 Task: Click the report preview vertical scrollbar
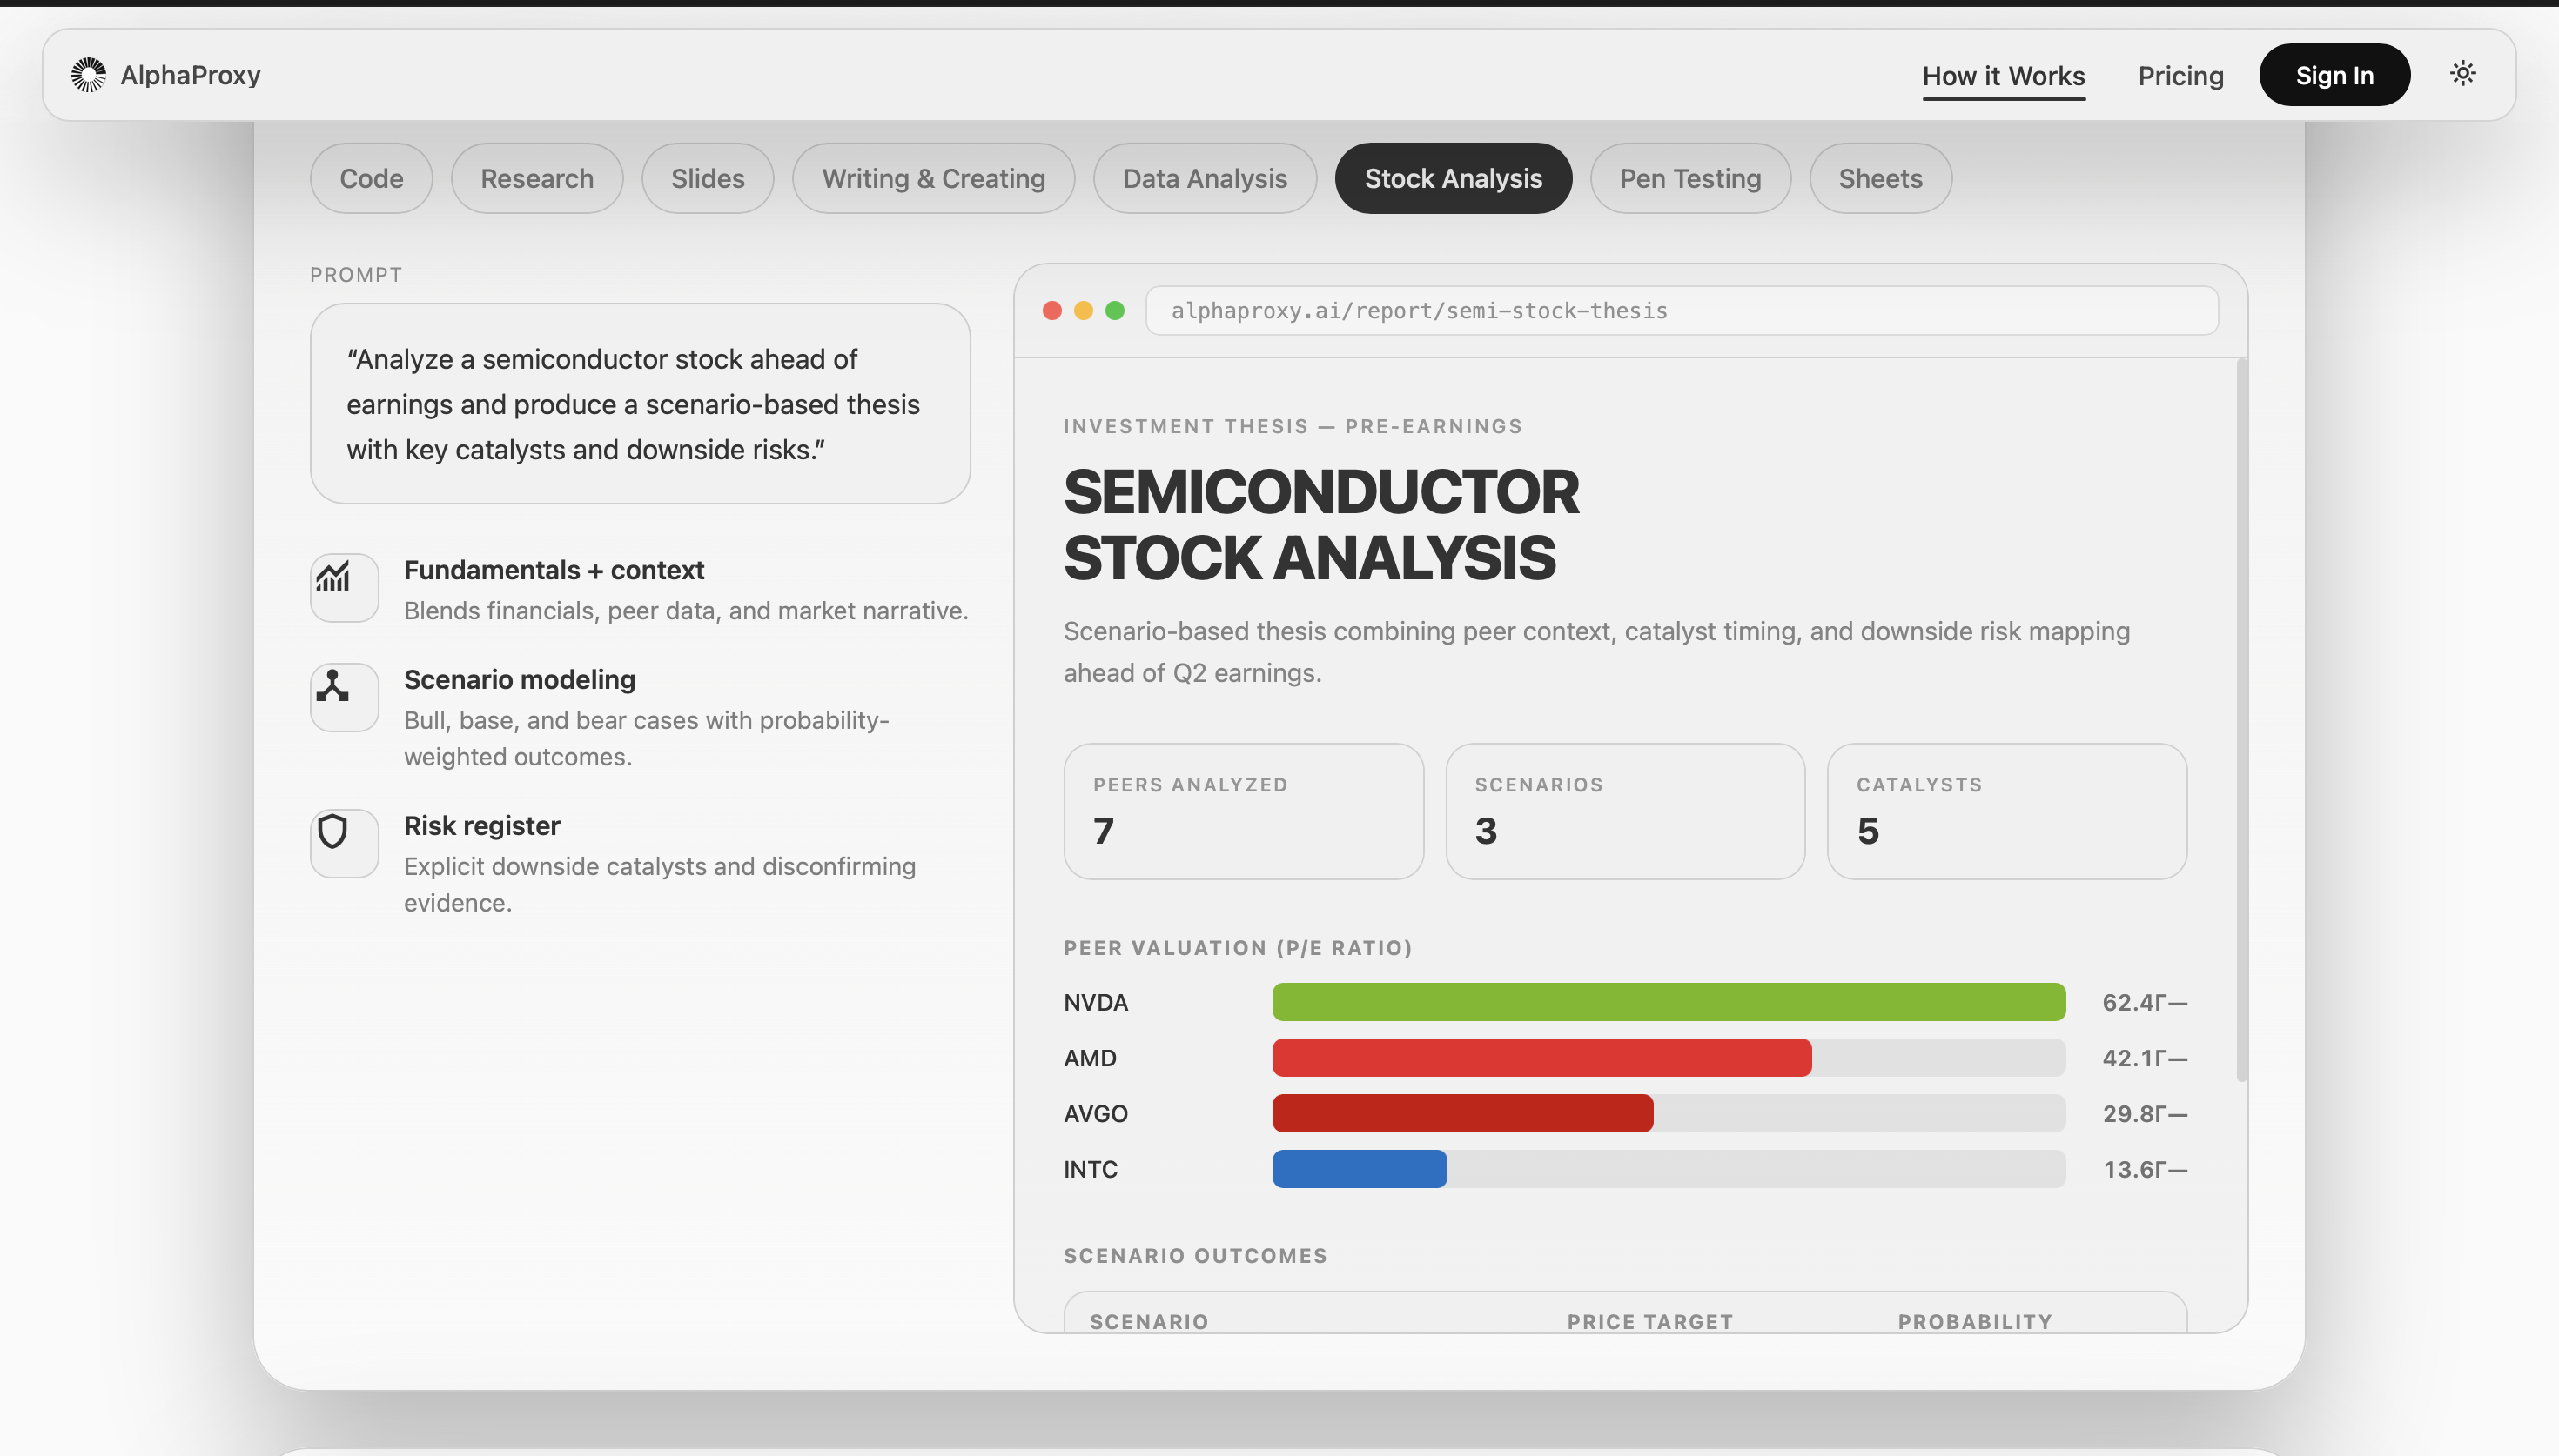(2241, 720)
